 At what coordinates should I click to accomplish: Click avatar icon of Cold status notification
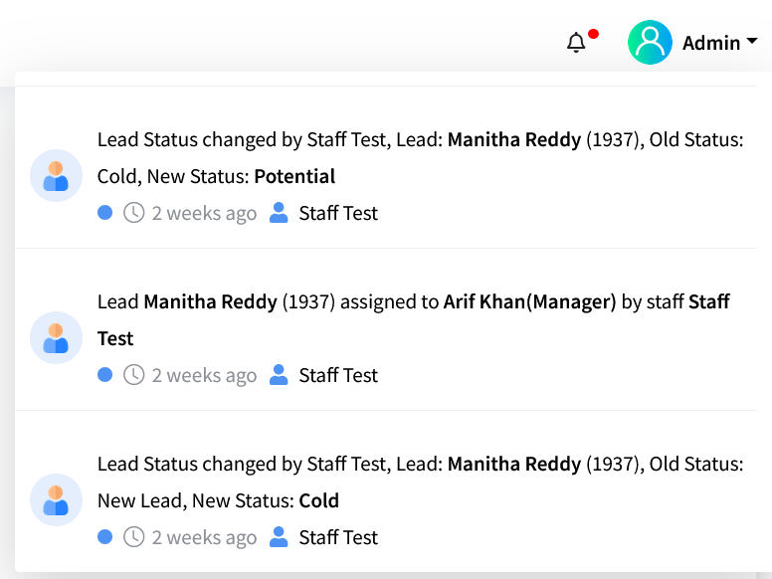pyautogui.click(x=56, y=500)
